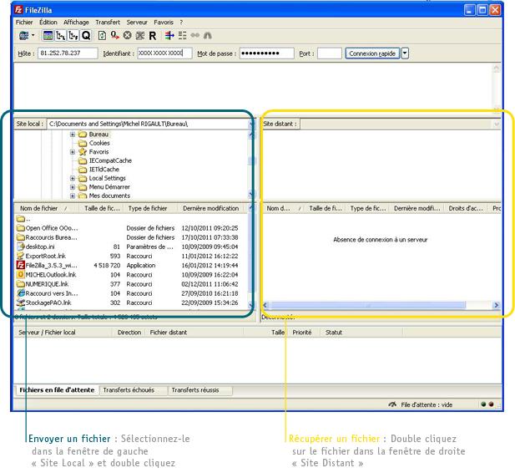The height and width of the screenshot is (473, 515).
Task: Click the Bureau folder icon
Action: tap(83, 135)
